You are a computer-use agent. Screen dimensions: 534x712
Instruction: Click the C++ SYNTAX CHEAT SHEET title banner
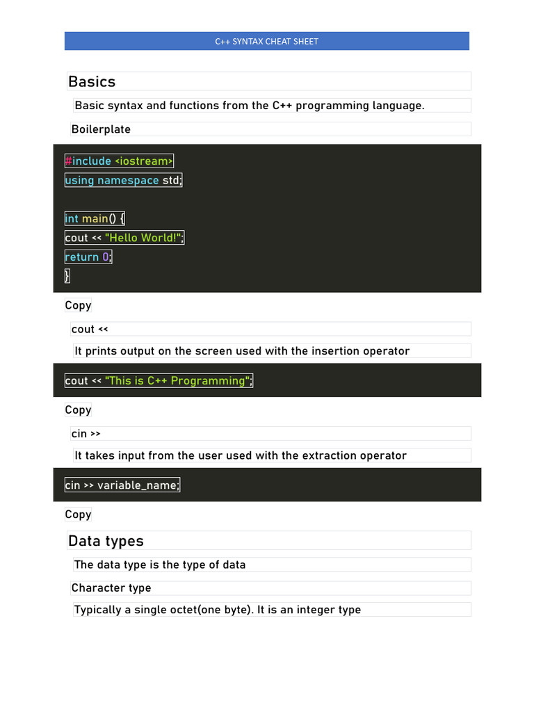(x=267, y=41)
